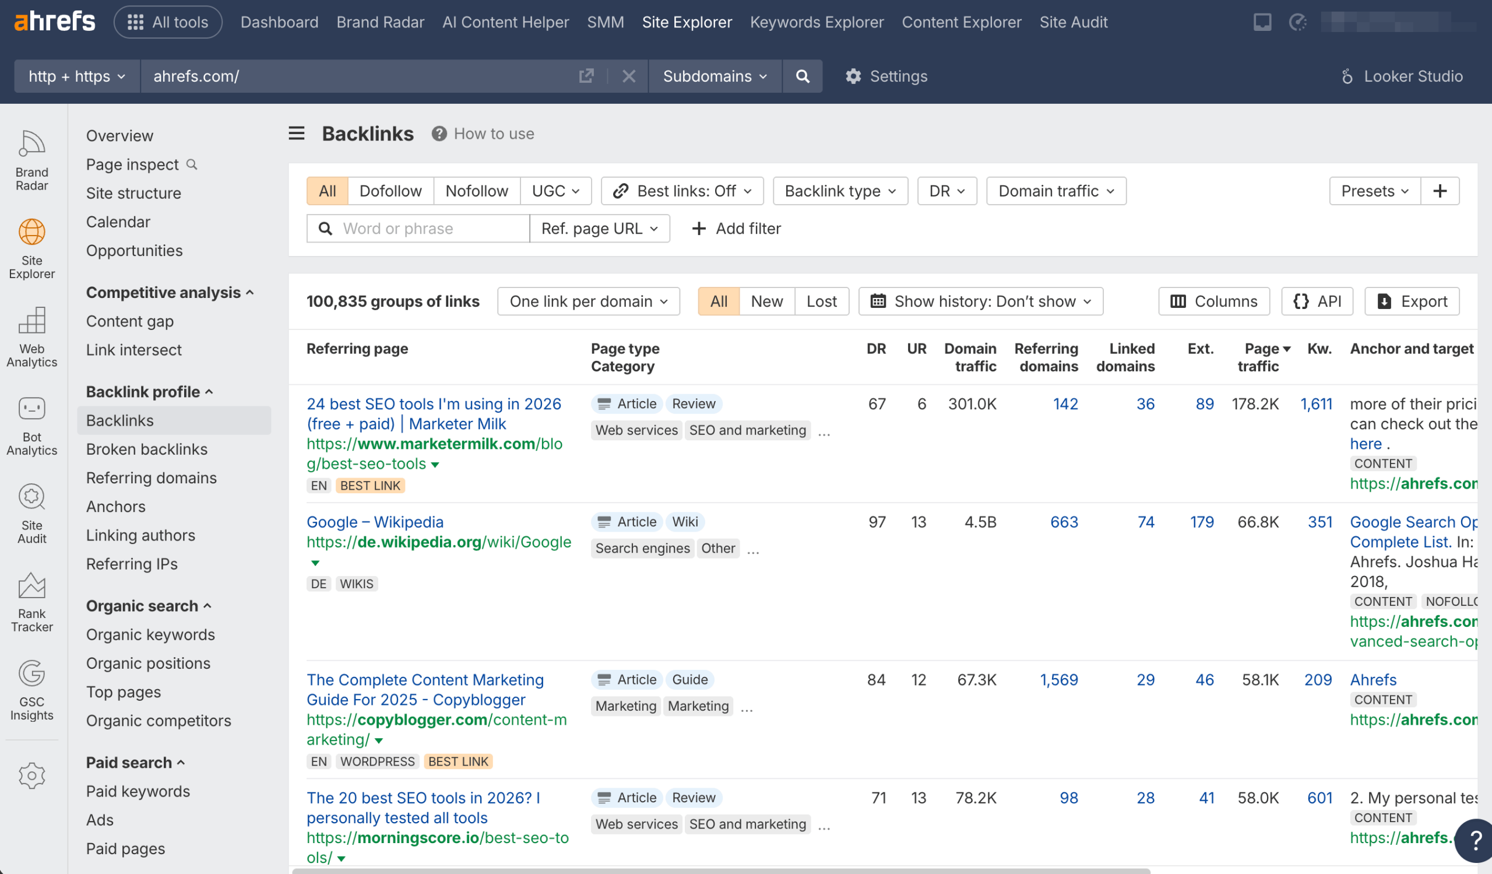Go to Keywords Explorer
Screen dimensions: 1492x874
pos(817,22)
